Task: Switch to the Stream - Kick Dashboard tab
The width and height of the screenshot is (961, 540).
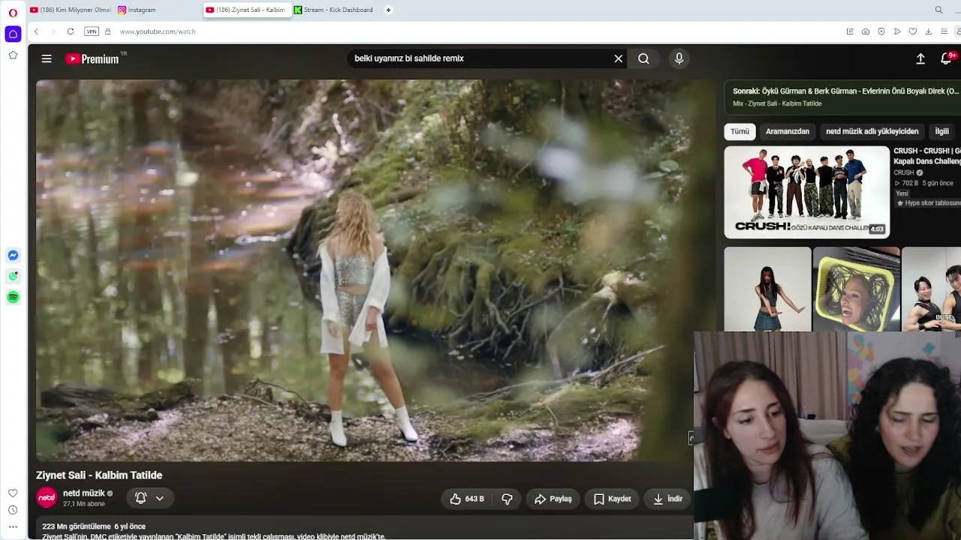Action: 334,10
